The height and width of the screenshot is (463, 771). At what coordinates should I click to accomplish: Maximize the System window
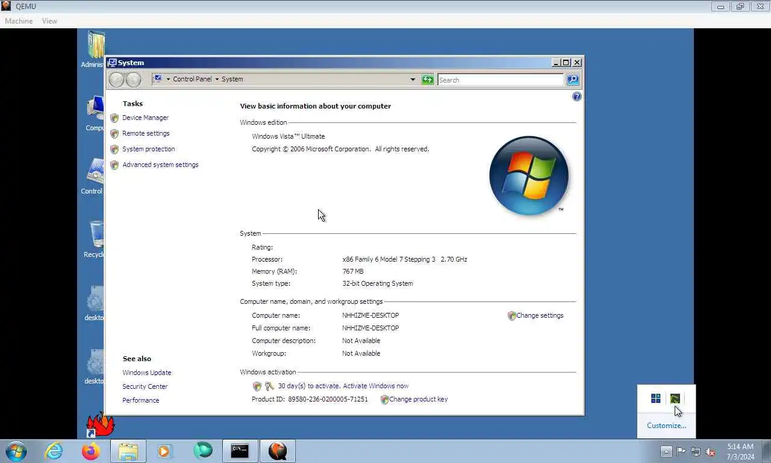(x=566, y=63)
